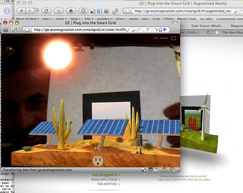Click the pencil edit icon in solar URL bar

(x=138, y=30)
